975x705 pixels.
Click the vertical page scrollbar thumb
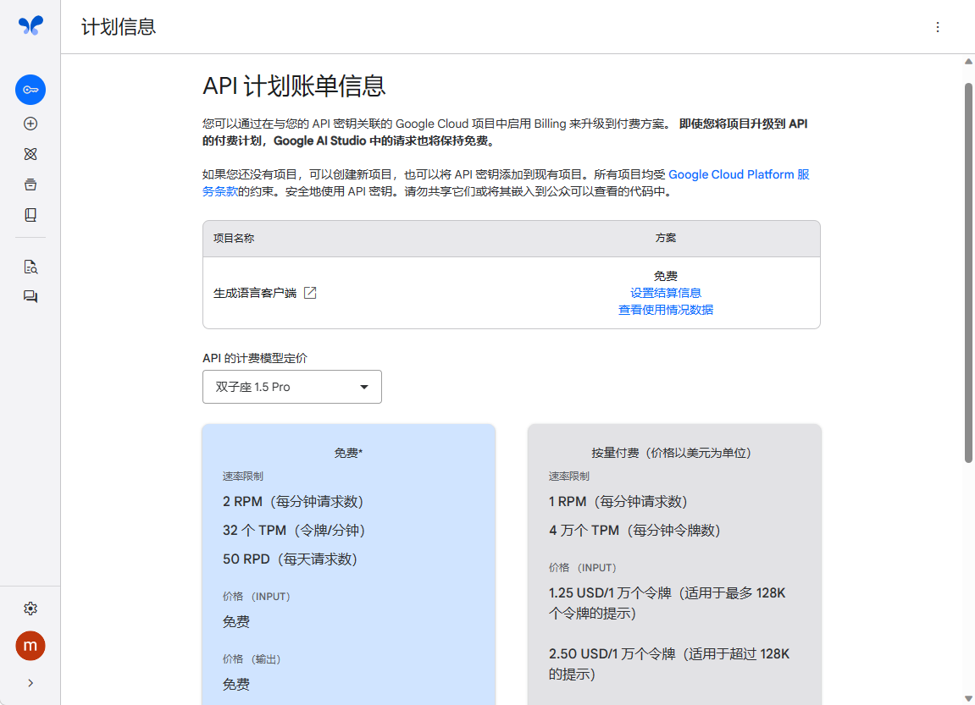(x=968, y=272)
